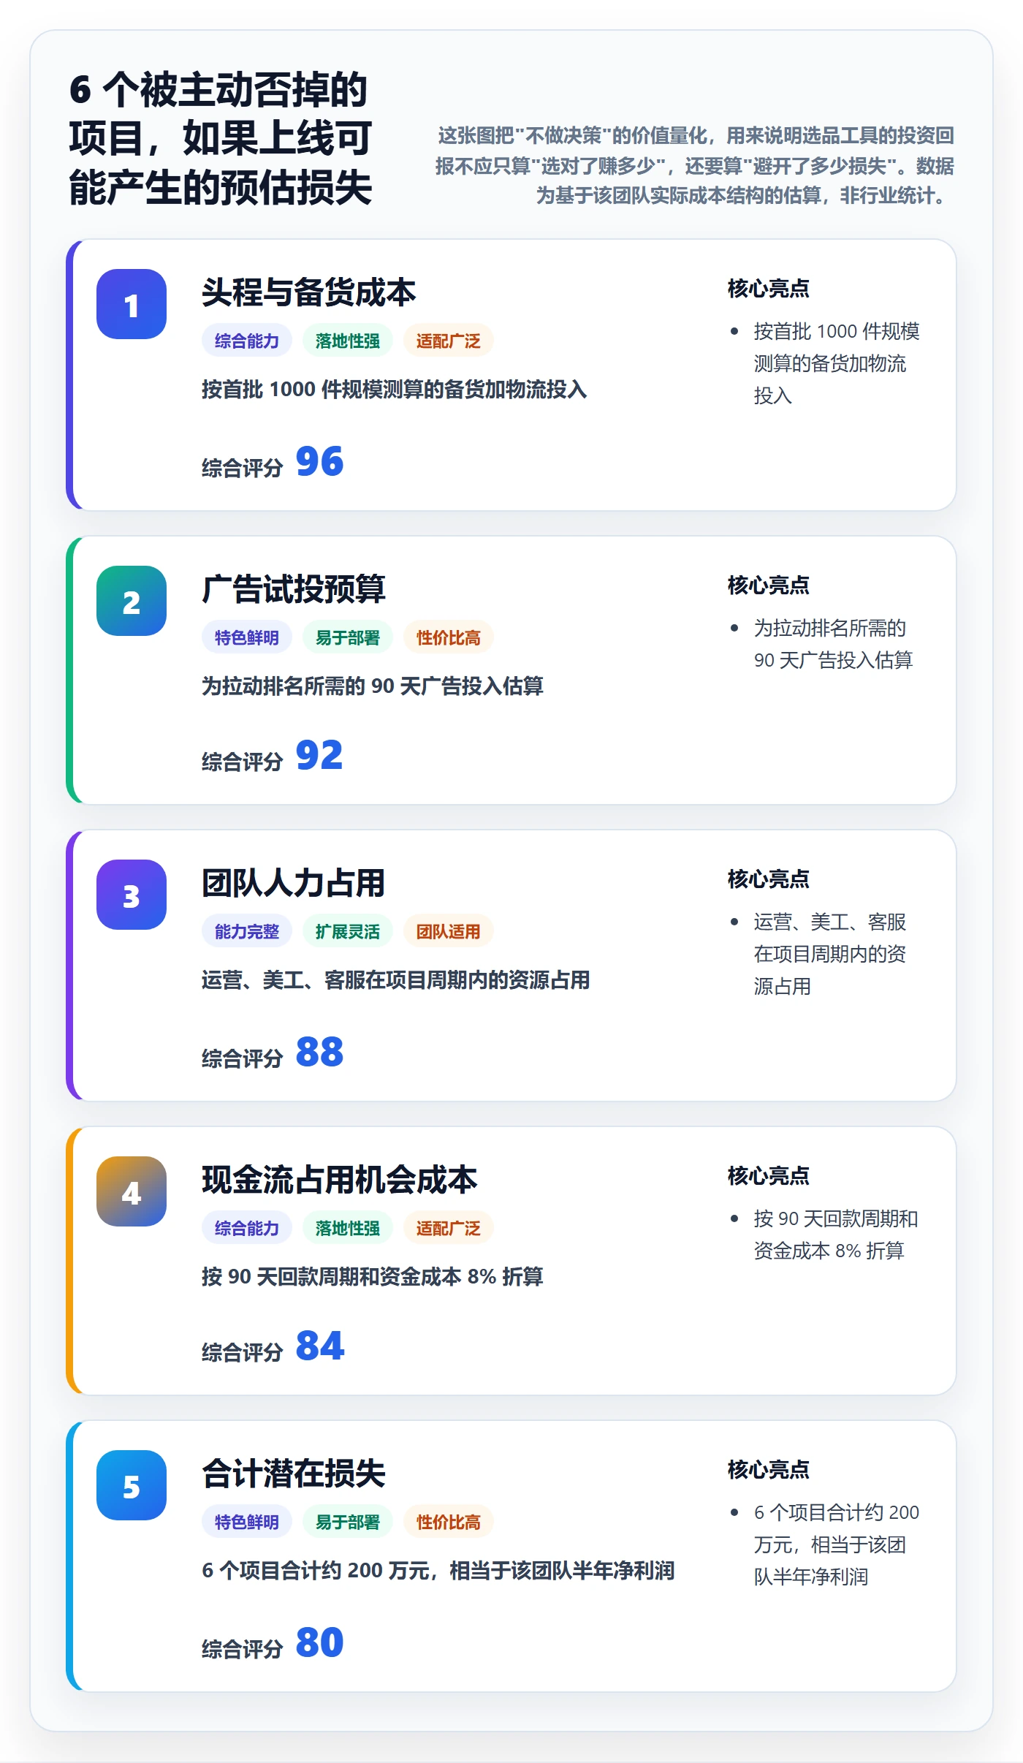
Task: Open the 合计潜在损失 card title
Action: click(293, 1474)
